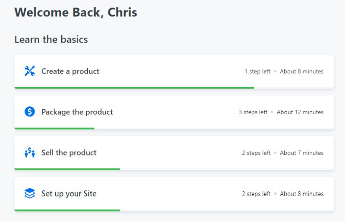Click '2 steps left' on the Sell the product card
345x221 pixels.
[256, 153]
